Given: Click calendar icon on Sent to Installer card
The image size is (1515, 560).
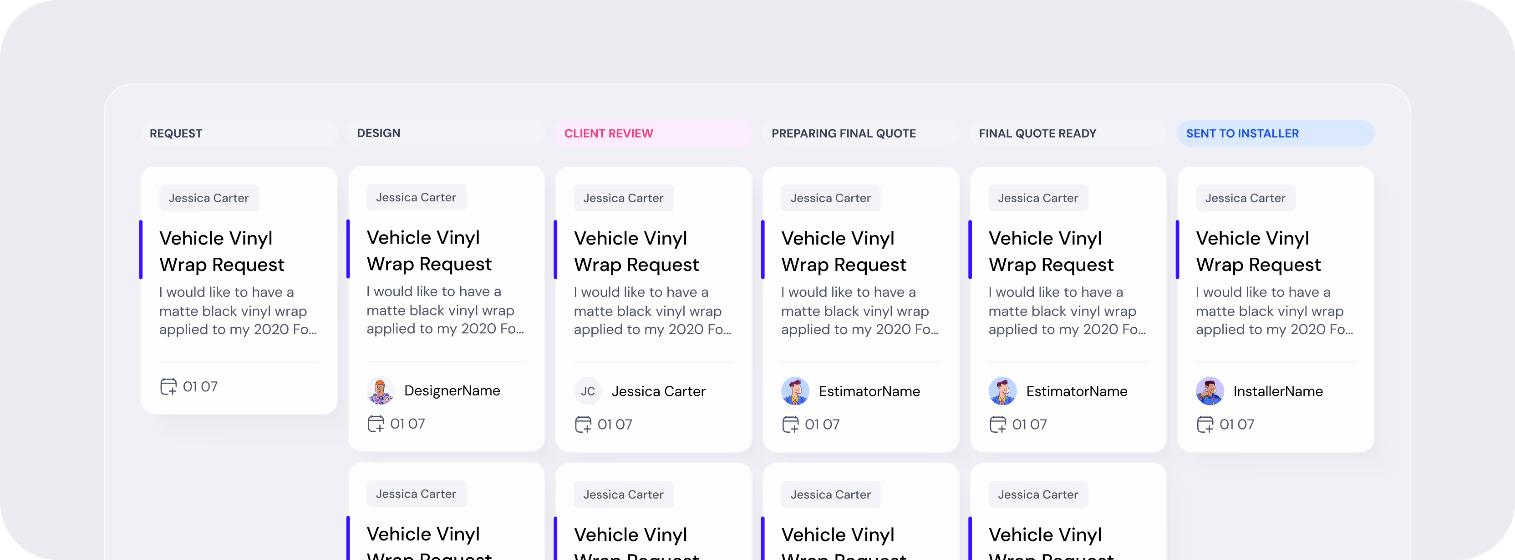Looking at the screenshot, I should (1205, 424).
